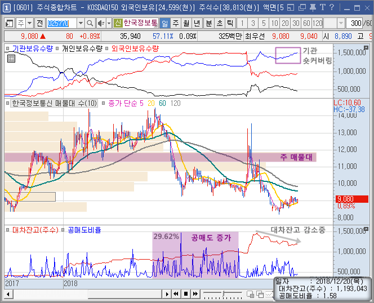Image resolution: width=374 pixels, height=303 pixels.
Task: Close the top ownership panel with X
Action: click(366, 48)
